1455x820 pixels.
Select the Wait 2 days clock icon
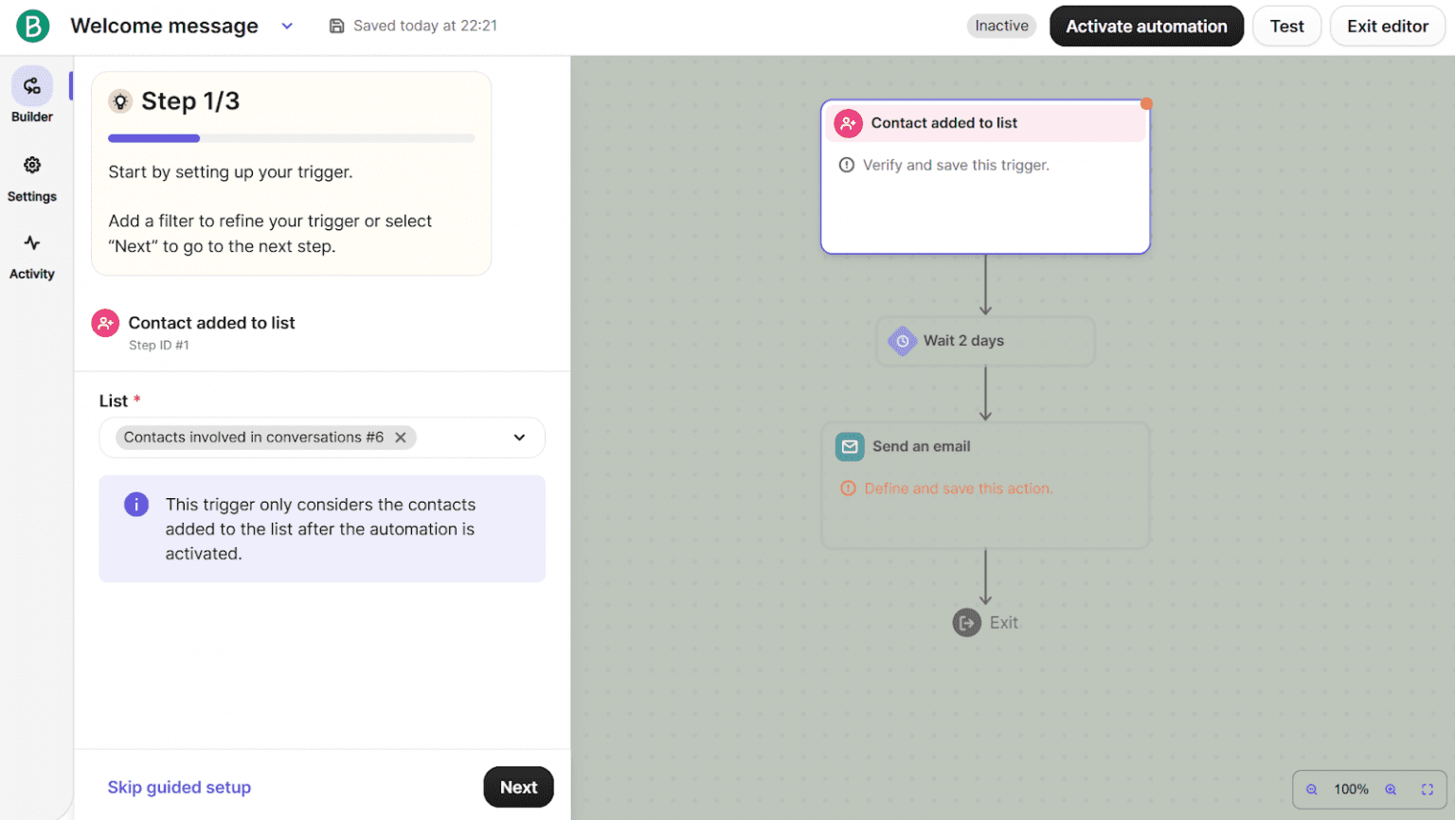tap(902, 341)
